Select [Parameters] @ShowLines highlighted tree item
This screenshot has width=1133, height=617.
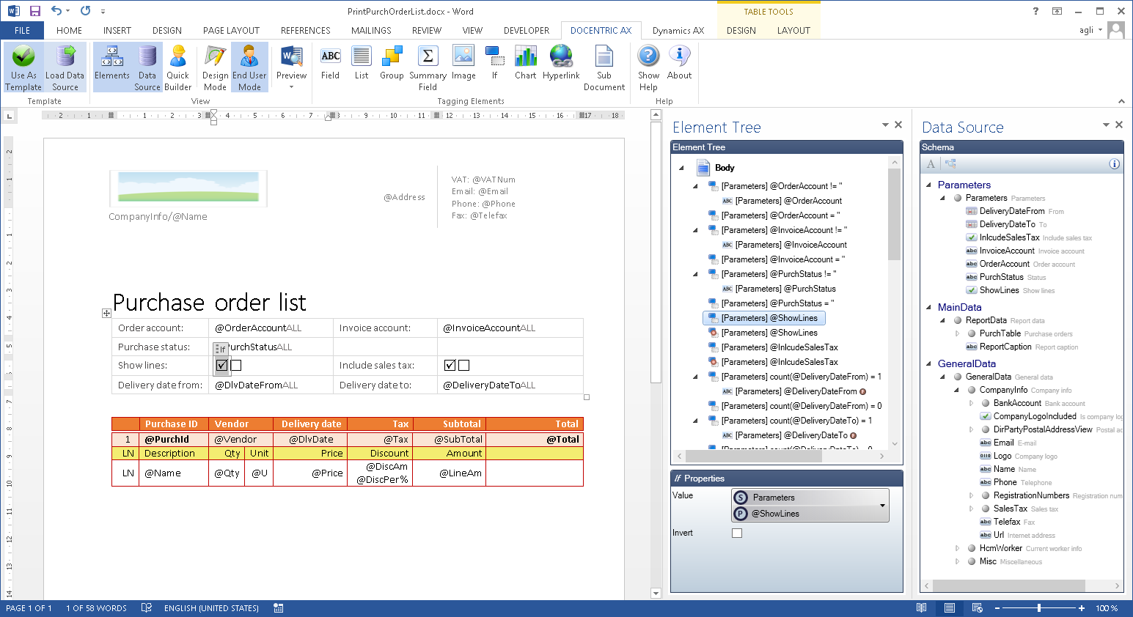coord(764,318)
